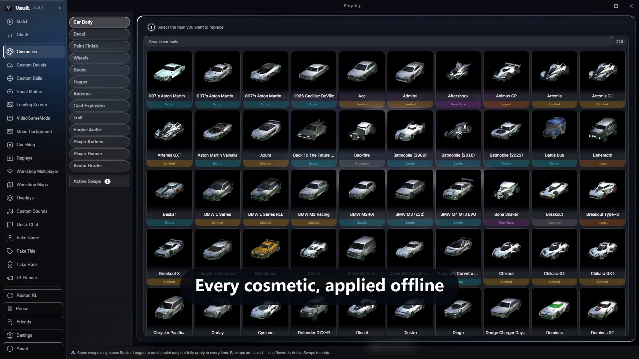This screenshot has height=359, width=639.
Task: Select the Batmobile (1989) car
Action: pyautogui.click(x=410, y=139)
